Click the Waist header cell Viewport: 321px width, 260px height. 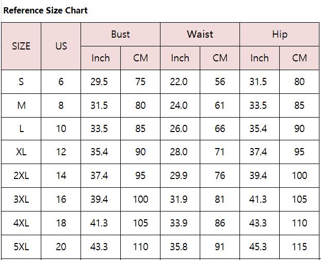(x=200, y=34)
